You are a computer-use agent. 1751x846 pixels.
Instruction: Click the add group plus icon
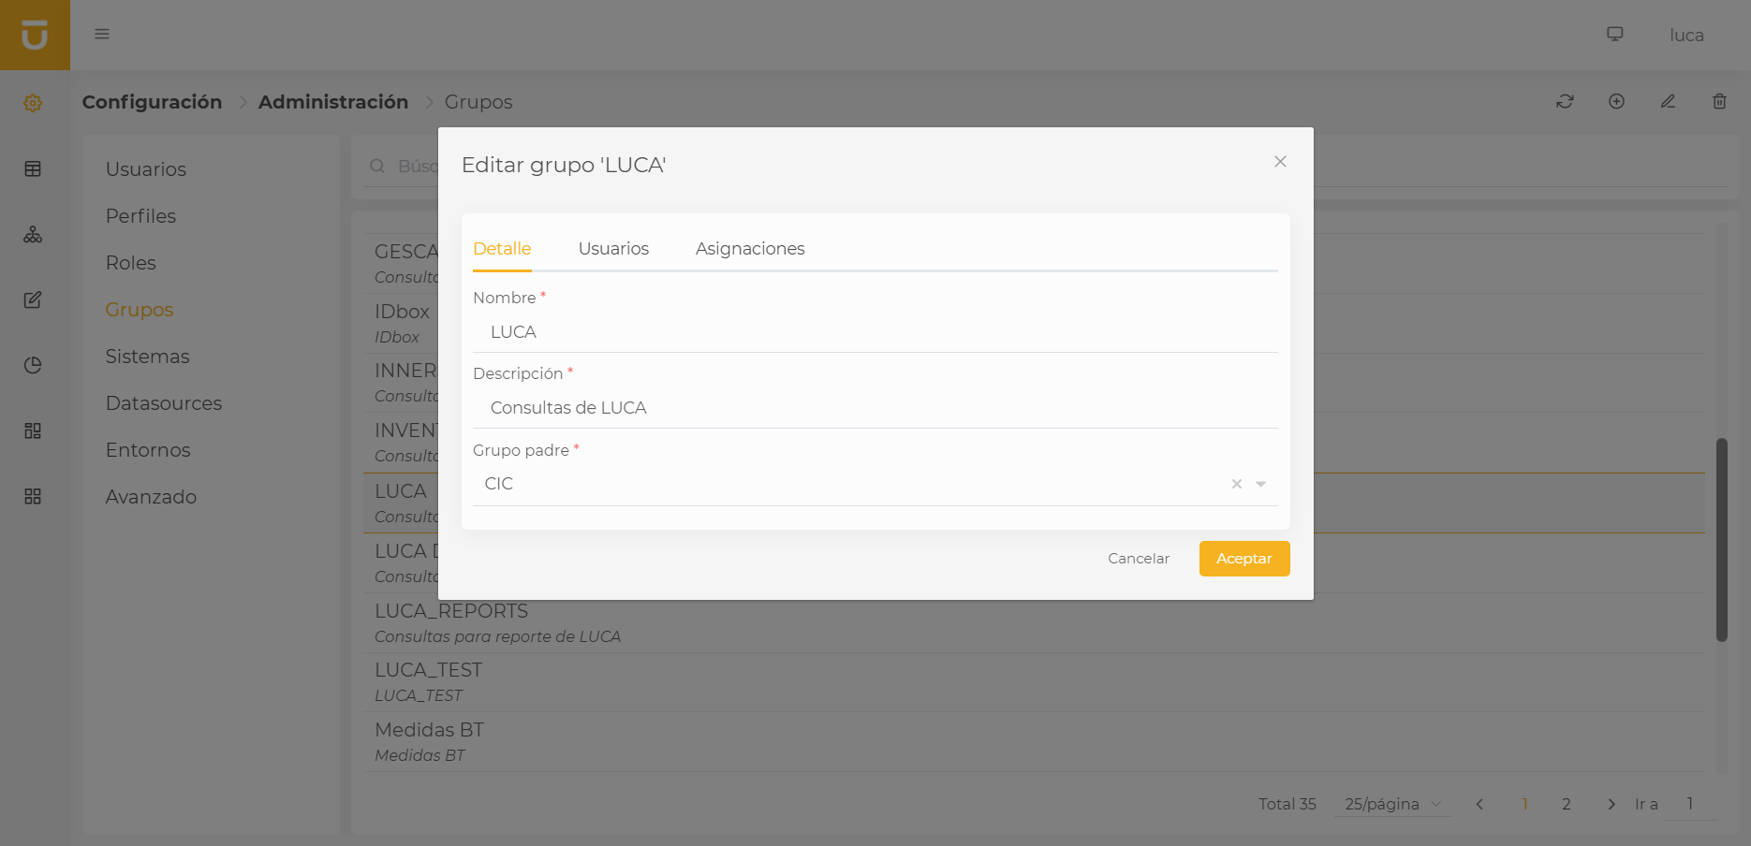pyautogui.click(x=1616, y=101)
